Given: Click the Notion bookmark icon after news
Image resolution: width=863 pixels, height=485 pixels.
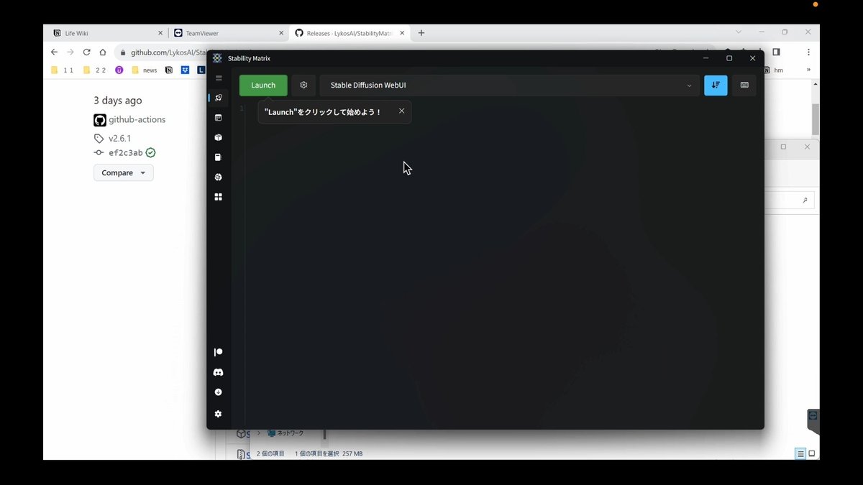Looking at the screenshot, I should coord(169,70).
